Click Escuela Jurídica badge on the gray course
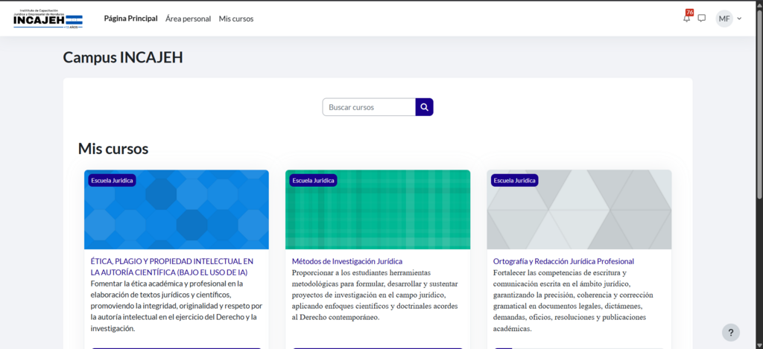Viewport: 763px width, 349px height. pos(514,180)
